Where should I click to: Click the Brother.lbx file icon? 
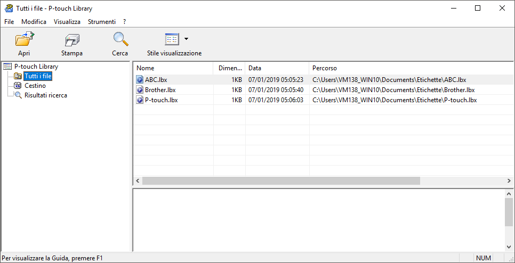[140, 90]
